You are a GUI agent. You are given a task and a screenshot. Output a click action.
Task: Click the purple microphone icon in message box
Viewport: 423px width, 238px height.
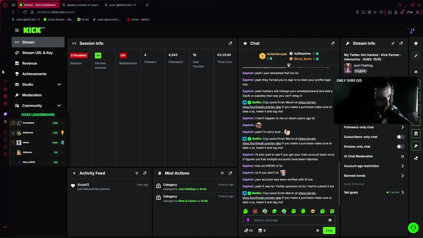tap(248, 220)
